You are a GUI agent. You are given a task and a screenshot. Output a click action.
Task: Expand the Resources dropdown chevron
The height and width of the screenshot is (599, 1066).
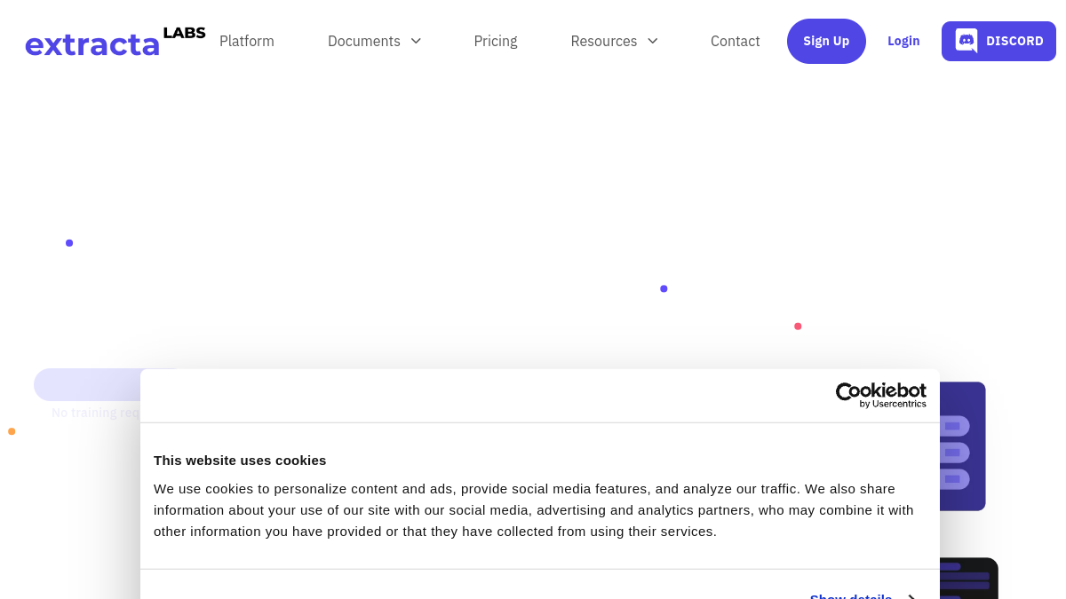653,41
